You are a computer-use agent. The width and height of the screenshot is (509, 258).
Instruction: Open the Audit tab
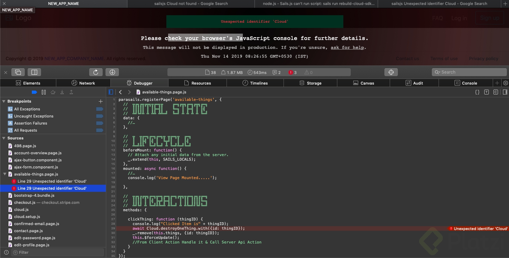coord(414,83)
